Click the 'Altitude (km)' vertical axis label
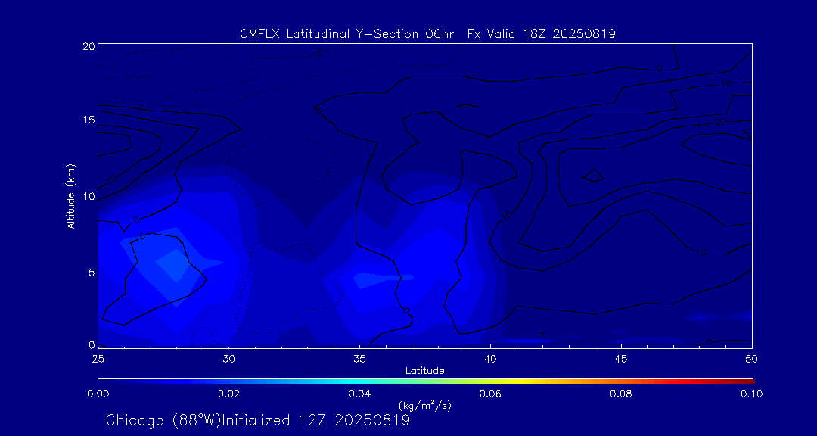The width and height of the screenshot is (817, 436). (x=70, y=196)
